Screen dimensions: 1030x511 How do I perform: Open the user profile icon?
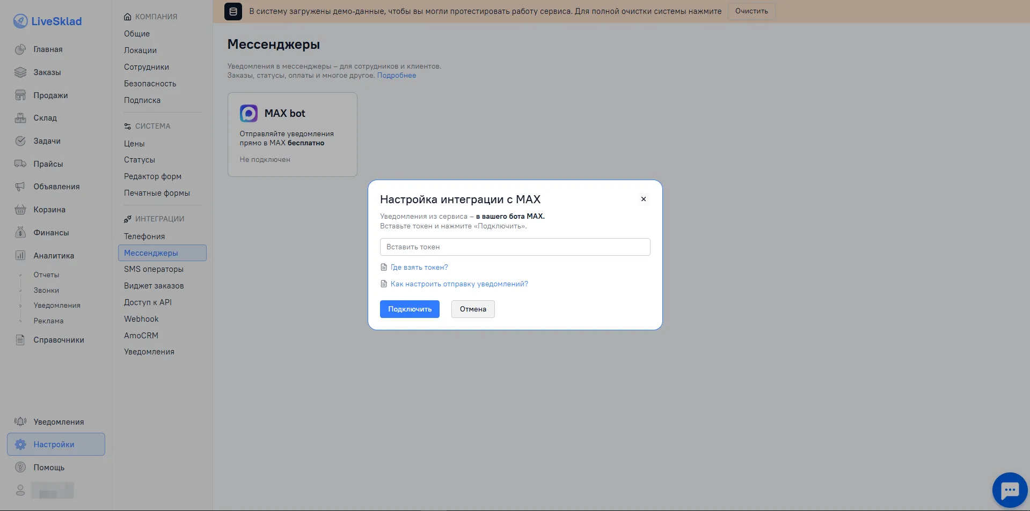point(20,491)
